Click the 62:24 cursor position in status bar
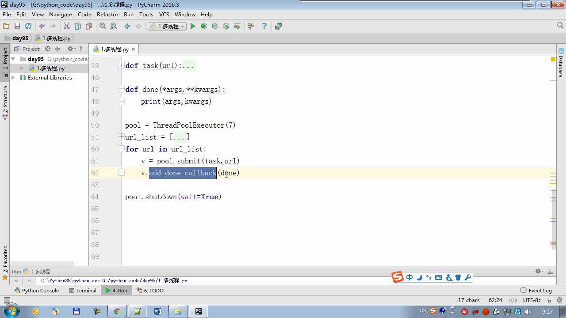The width and height of the screenshot is (566, 318). point(495,300)
